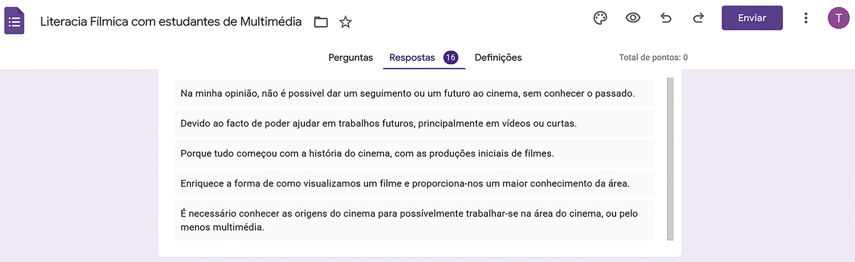The height and width of the screenshot is (262, 855).
Task: Move form to folder icon
Action: coord(321,22)
